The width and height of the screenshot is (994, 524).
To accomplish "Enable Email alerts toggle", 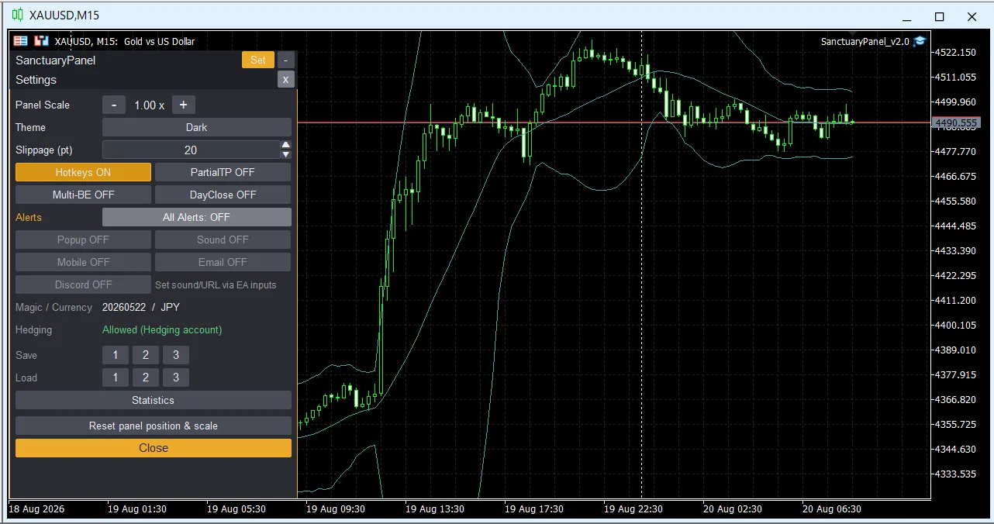I will (x=223, y=262).
